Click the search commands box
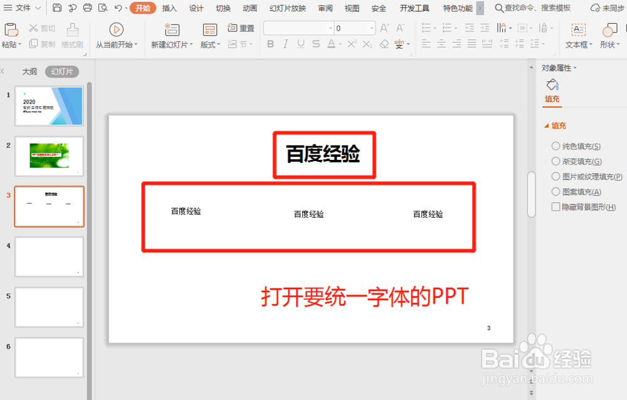The width and height of the screenshot is (627, 400). pos(533,8)
